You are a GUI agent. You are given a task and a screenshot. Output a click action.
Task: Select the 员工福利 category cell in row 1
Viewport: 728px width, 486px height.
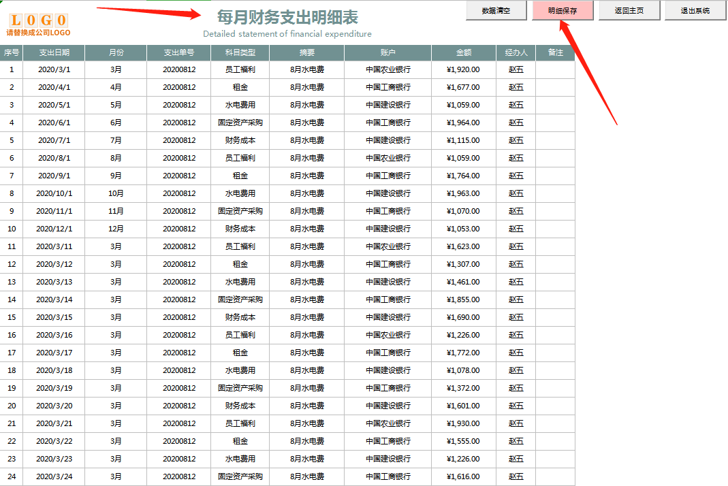point(240,69)
